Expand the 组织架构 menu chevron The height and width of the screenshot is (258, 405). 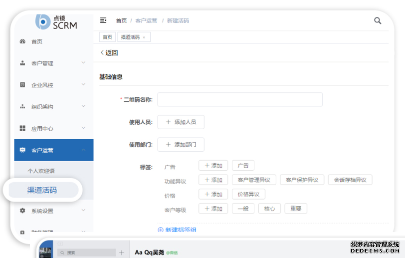point(83,106)
